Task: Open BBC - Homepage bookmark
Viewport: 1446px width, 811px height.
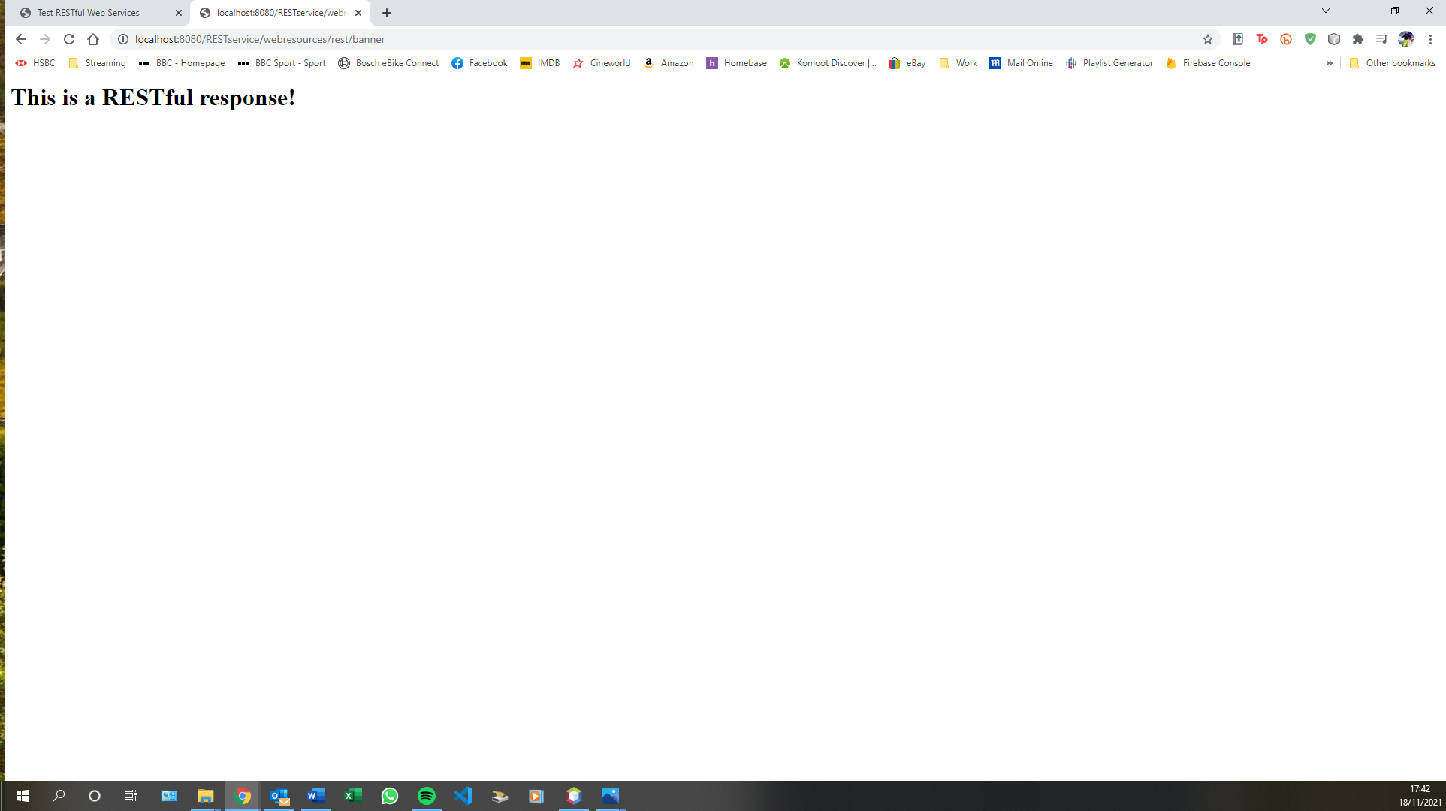Action: pos(181,63)
